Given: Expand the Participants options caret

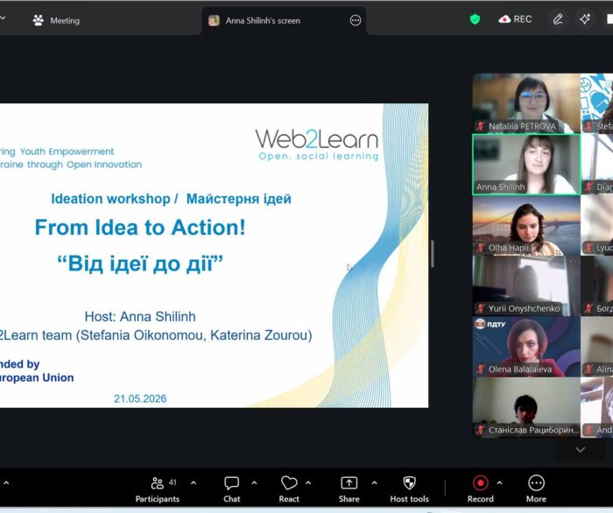Looking at the screenshot, I should [x=194, y=483].
